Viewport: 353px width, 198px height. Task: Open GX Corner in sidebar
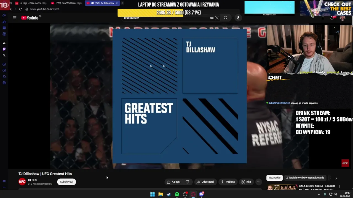tap(4, 181)
